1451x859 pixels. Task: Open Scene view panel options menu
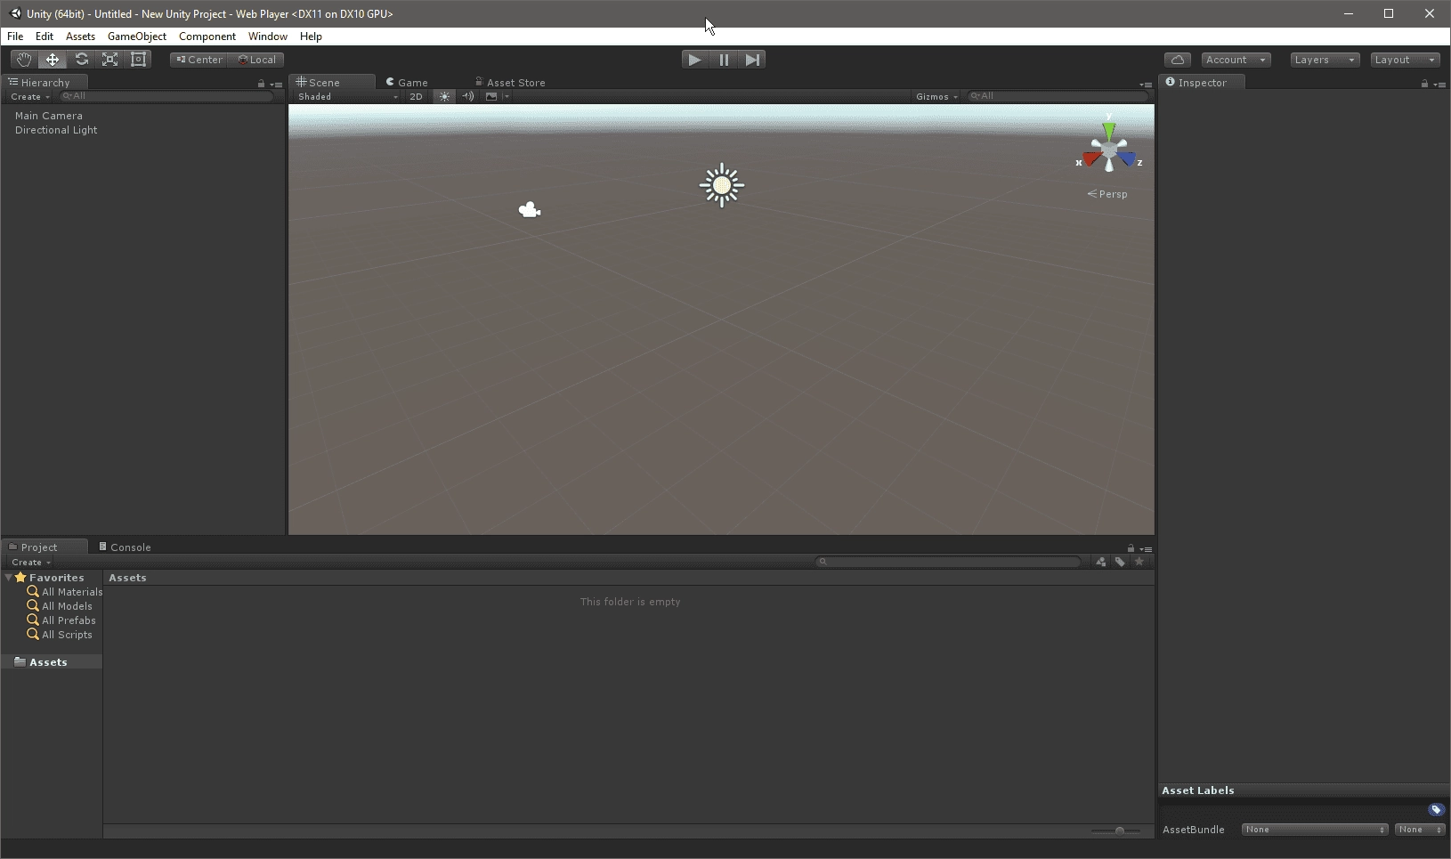pyautogui.click(x=1147, y=85)
